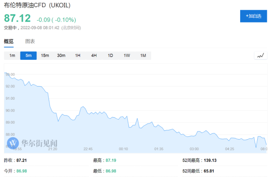This screenshot has width=273, height=177.
Task: Set chart interval to 1H
Action: 78,56
